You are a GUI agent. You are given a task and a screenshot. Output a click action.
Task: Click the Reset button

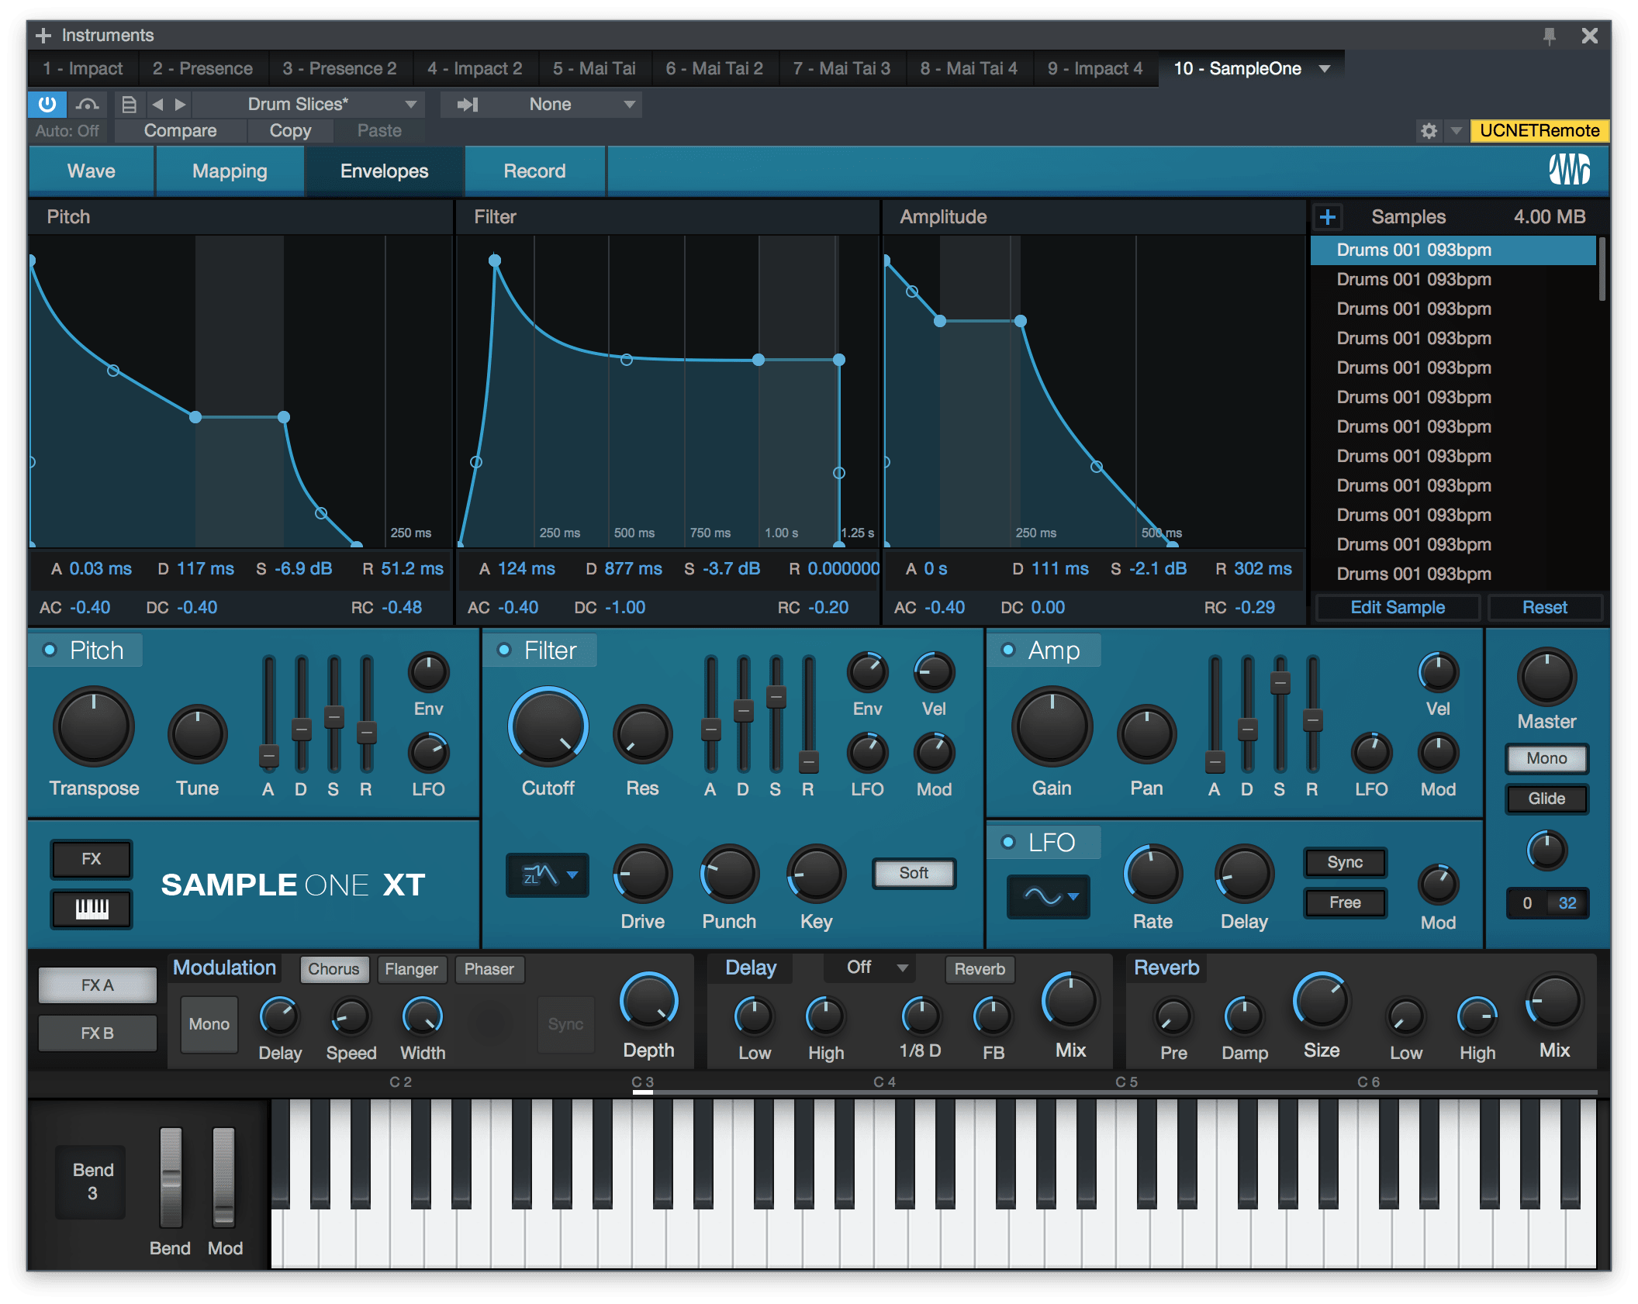pyautogui.click(x=1545, y=608)
